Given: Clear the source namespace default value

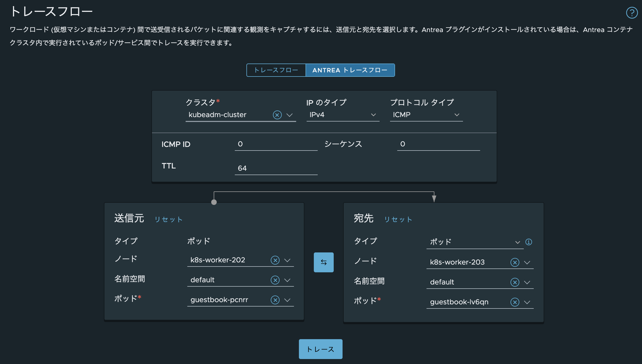Looking at the screenshot, I should pos(275,280).
